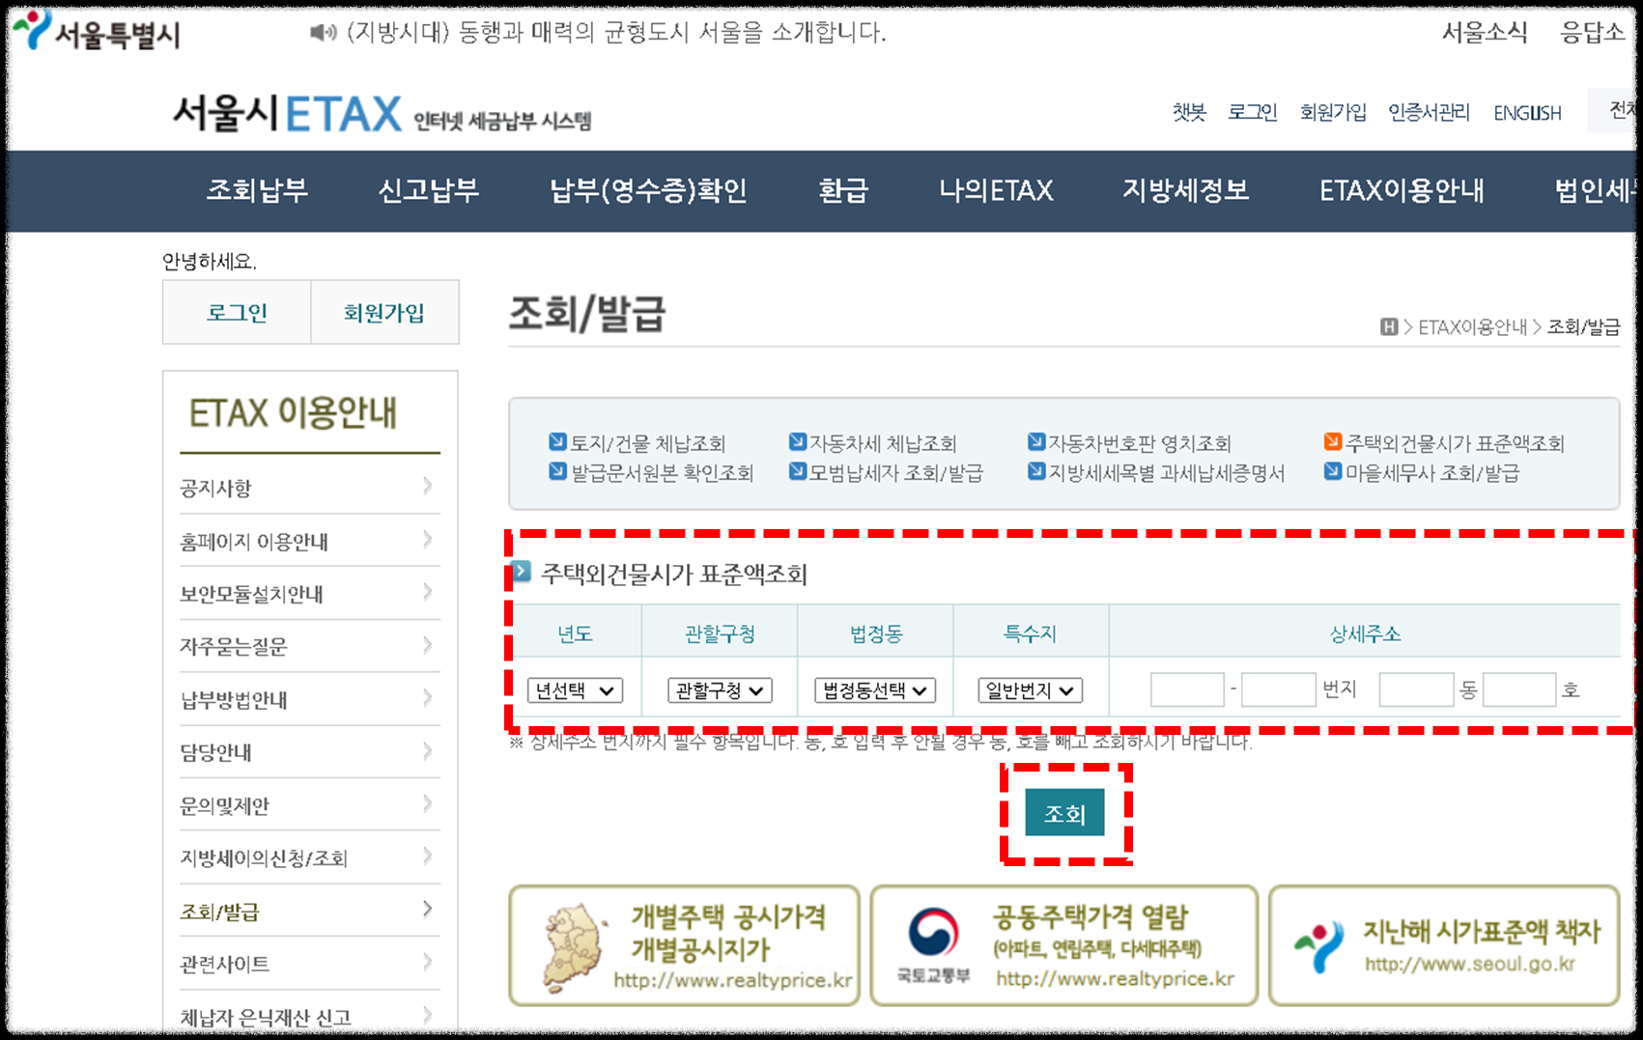
Task: Click the blue arrow beside 자동차세 체납조회
Action: (796, 443)
